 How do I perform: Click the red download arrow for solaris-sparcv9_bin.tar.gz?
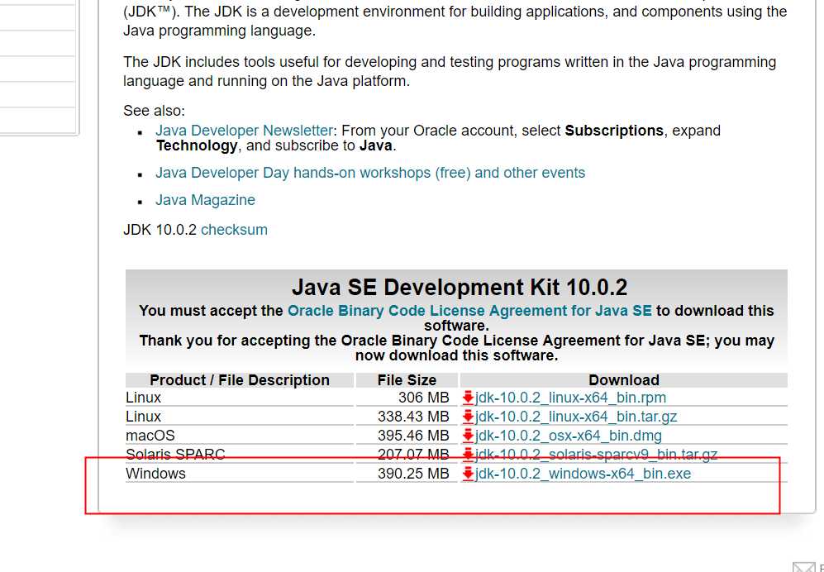(468, 455)
